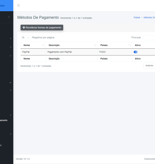
Task: Click the sort arrows on Descrição column
Action: [95, 45]
